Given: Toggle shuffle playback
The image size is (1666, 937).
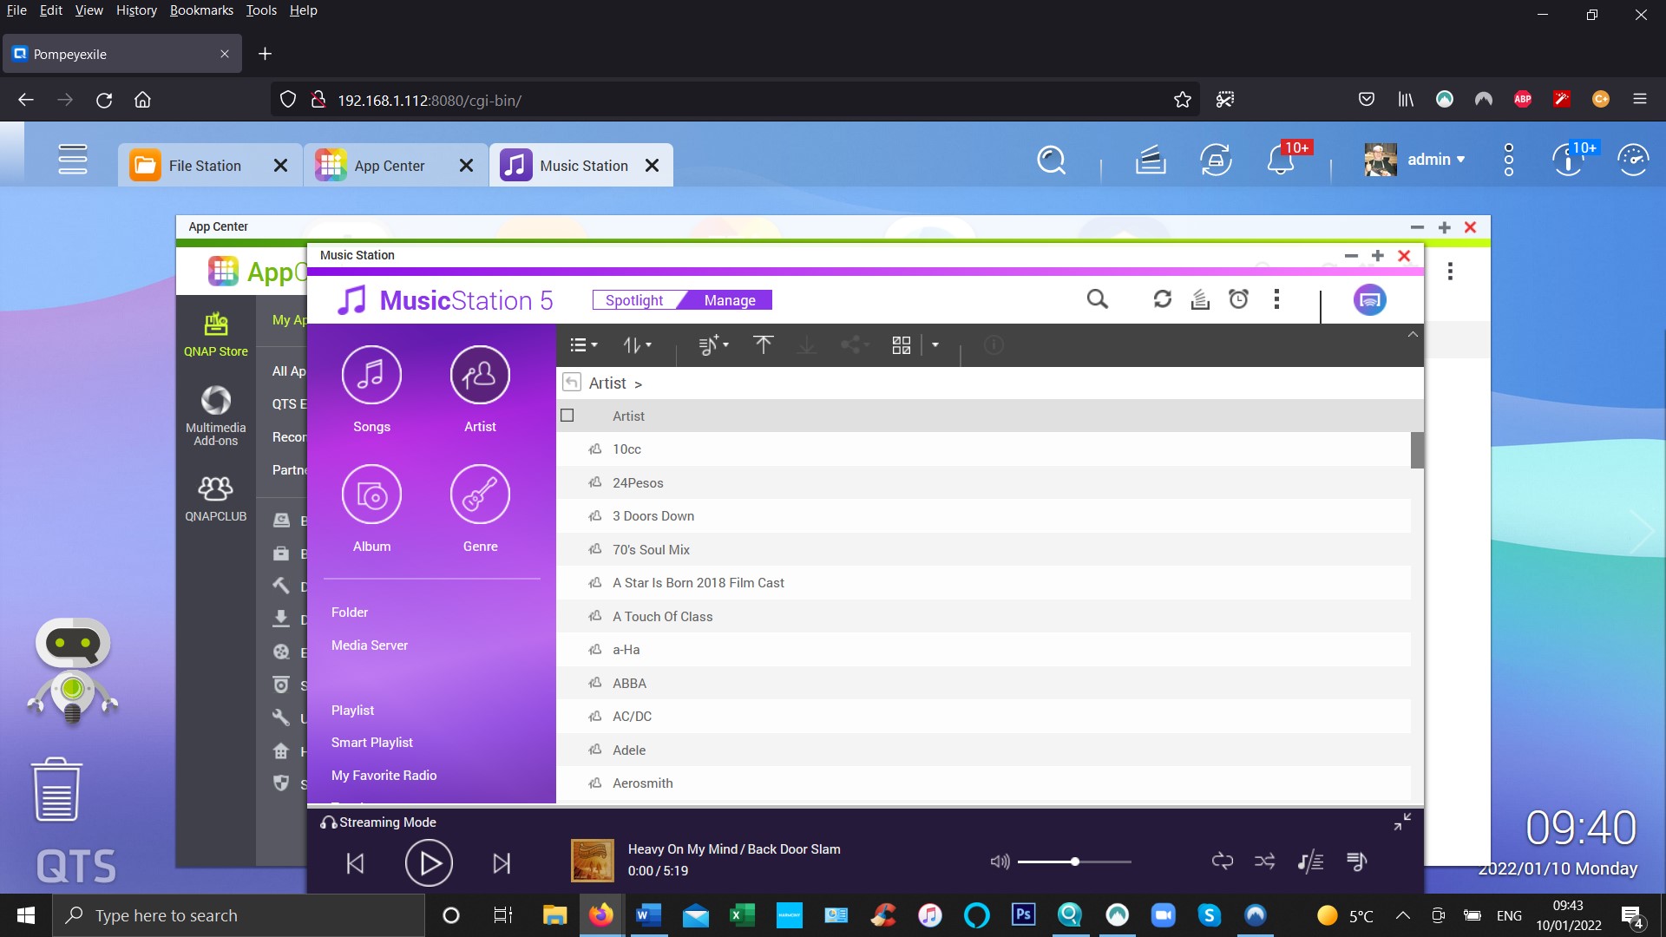Looking at the screenshot, I should pos(1264,862).
